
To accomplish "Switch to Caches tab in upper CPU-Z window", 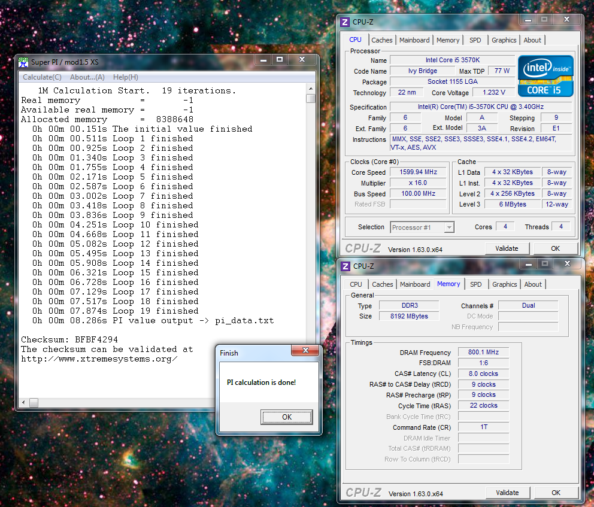I will pos(382,40).
